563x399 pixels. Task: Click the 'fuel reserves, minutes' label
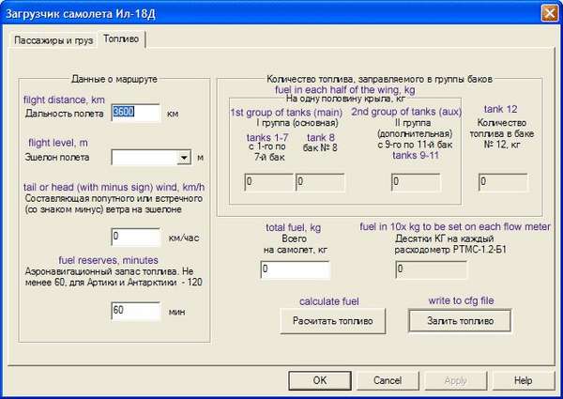[108, 260]
